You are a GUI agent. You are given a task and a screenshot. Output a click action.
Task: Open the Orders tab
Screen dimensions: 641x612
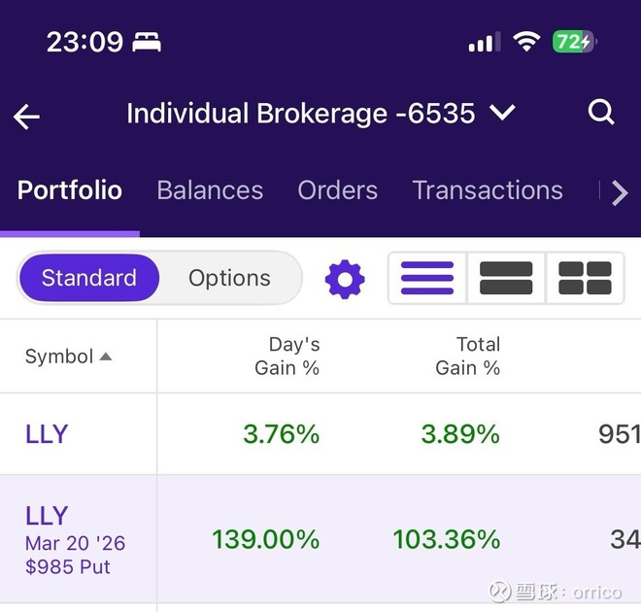pyautogui.click(x=338, y=190)
